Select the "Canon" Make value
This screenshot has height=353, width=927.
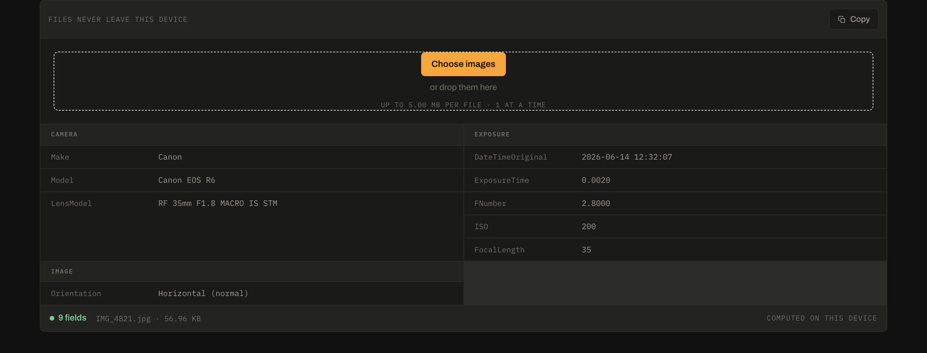tap(170, 157)
